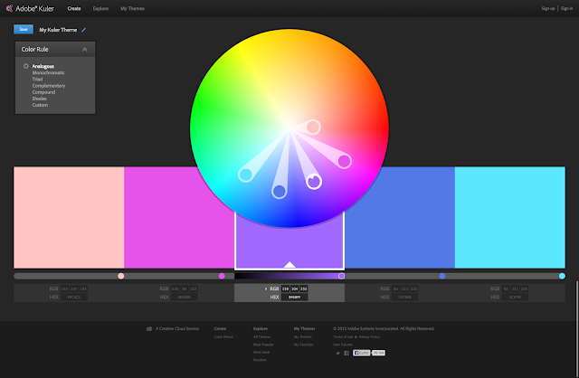This screenshot has width=579, height=378.
Task: Select the magenta color swatch
Action: [x=179, y=217]
